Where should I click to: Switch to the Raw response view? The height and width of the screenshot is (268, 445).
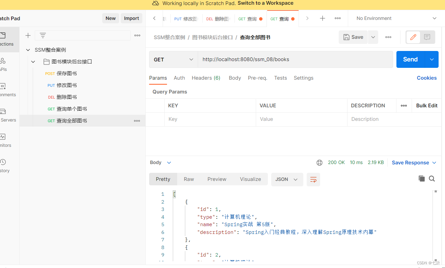(189, 179)
